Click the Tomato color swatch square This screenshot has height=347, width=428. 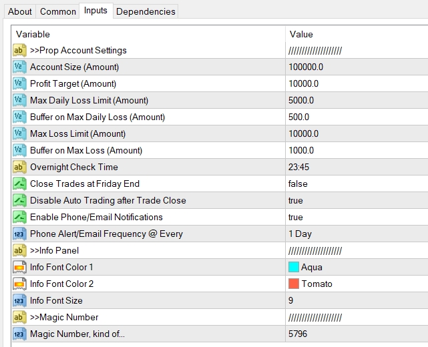pyautogui.click(x=294, y=284)
